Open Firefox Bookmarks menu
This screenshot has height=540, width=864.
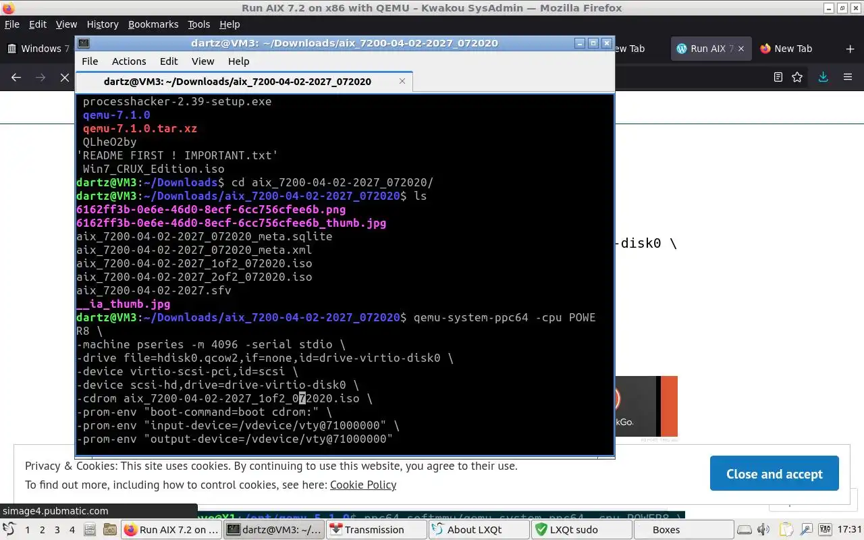pos(153,24)
